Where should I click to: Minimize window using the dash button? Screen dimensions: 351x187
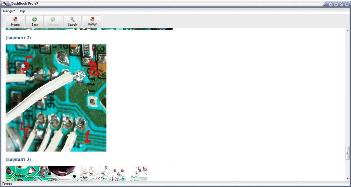click(x=336, y=4)
